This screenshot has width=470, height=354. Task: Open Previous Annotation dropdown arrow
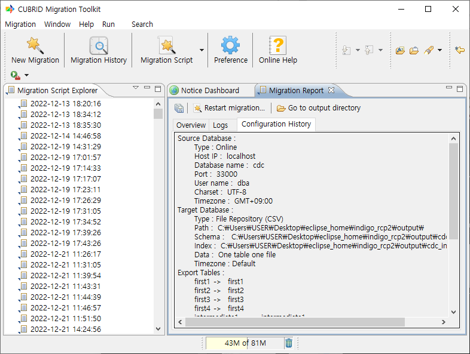coord(380,50)
